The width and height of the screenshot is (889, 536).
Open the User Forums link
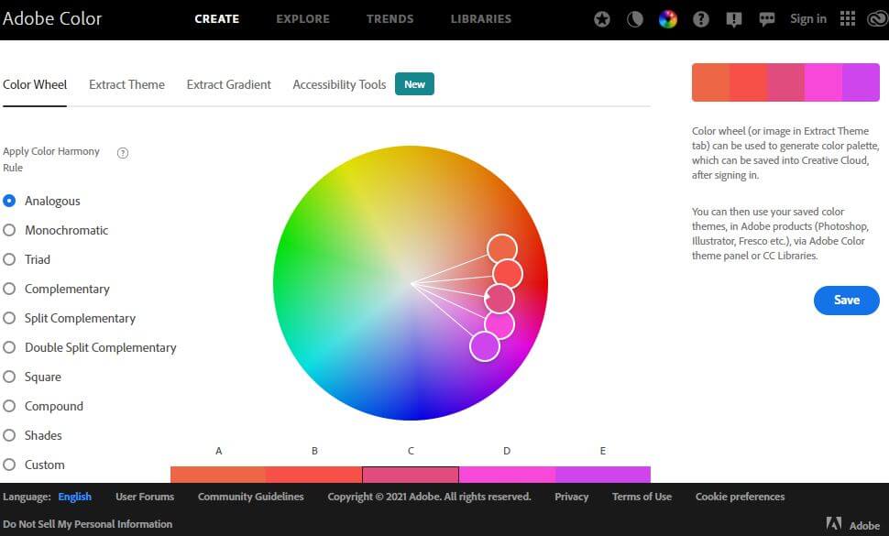pyautogui.click(x=145, y=497)
